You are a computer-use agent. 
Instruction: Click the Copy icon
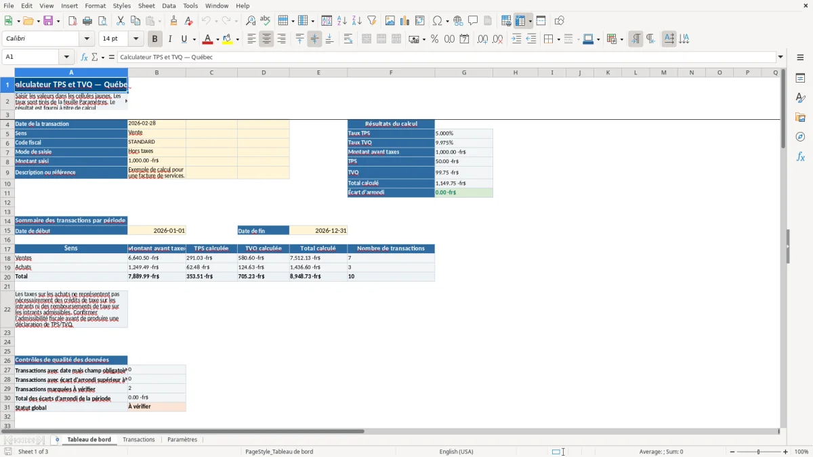pos(135,21)
